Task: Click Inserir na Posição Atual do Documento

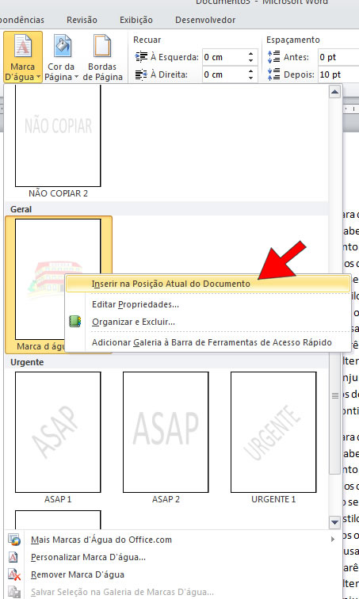Action: tap(208, 284)
